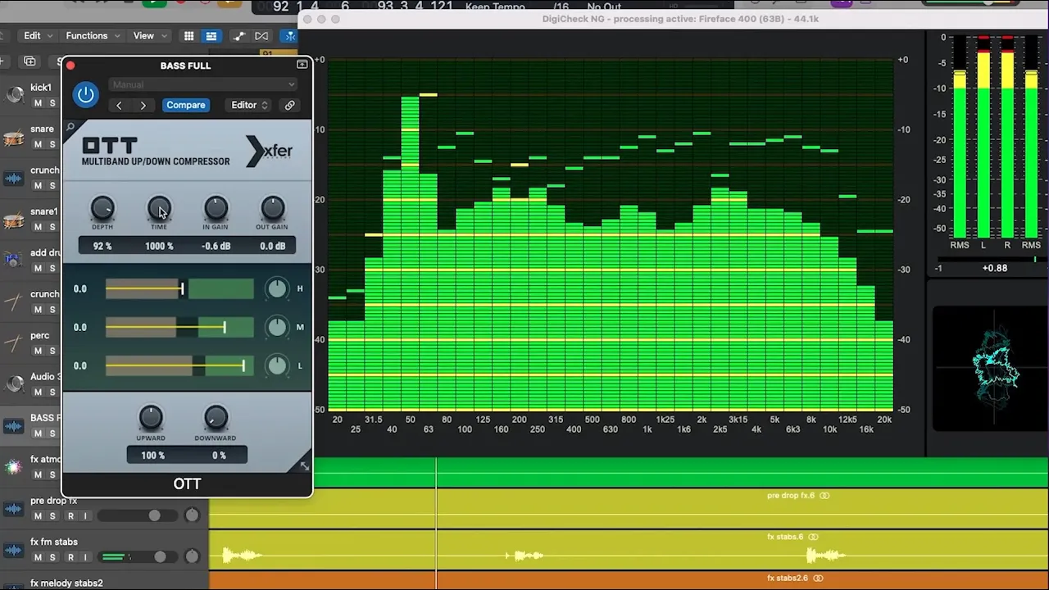Click loop icon on pre drop fx.6 region
The width and height of the screenshot is (1049, 590).
tap(824, 496)
